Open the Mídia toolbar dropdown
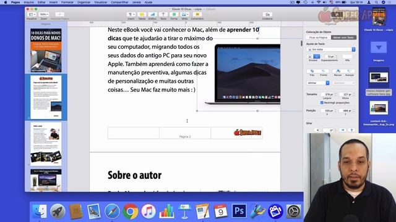 [184, 15]
